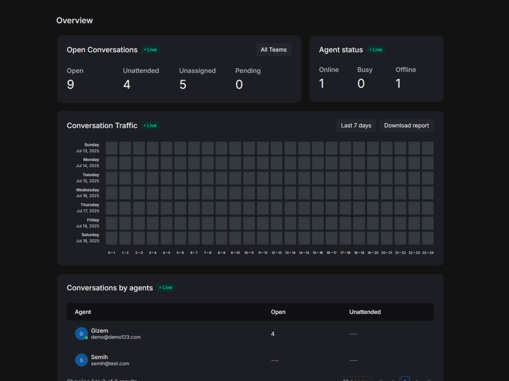Click the Saturday Jul 19 heatmap row label
The height and width of the screenshot is (381, 509).
pos(88,238)
